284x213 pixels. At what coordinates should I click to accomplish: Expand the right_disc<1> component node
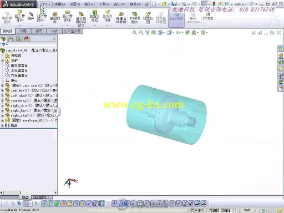pos(2,105)
